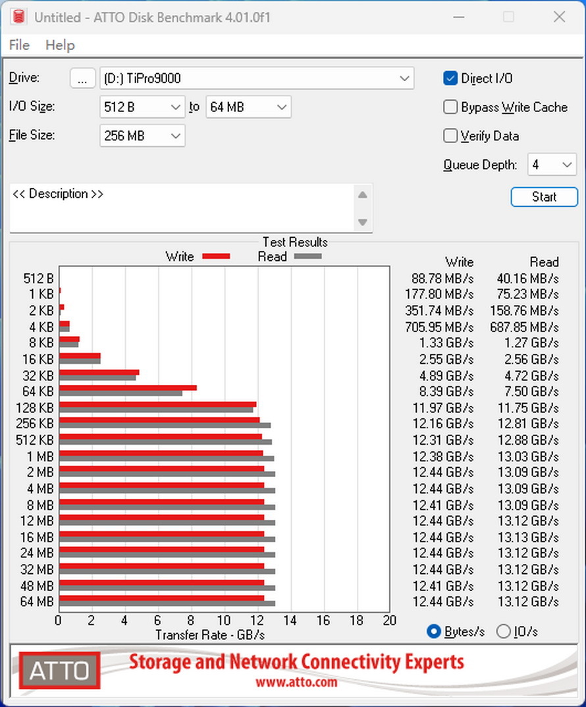Click the 16 MB read value 13.13 GB/s
The height and width of the screenshot is (707, 586).
[x=528, y=538]
